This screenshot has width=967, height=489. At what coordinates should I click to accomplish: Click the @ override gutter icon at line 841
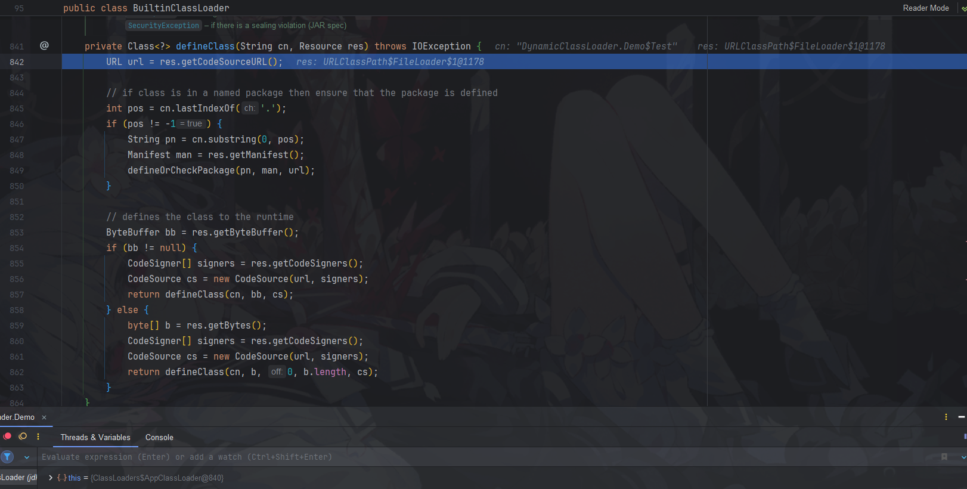tap(44, 45)
